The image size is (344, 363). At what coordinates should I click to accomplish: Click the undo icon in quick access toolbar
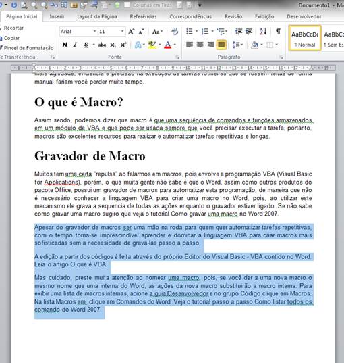[14, 5]
